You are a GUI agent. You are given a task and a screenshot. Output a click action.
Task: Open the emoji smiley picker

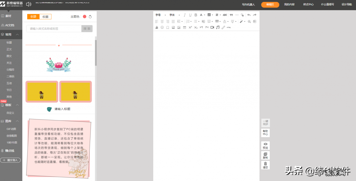(162, 27)
